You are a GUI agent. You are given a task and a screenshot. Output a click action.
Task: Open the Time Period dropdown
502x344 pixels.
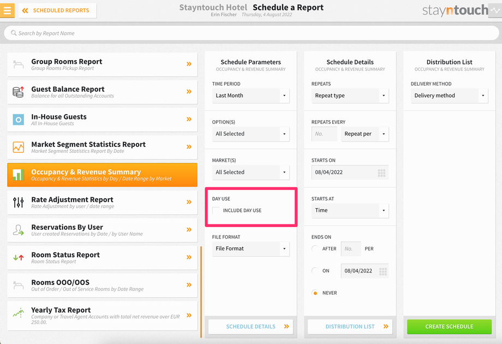point(250,96)
